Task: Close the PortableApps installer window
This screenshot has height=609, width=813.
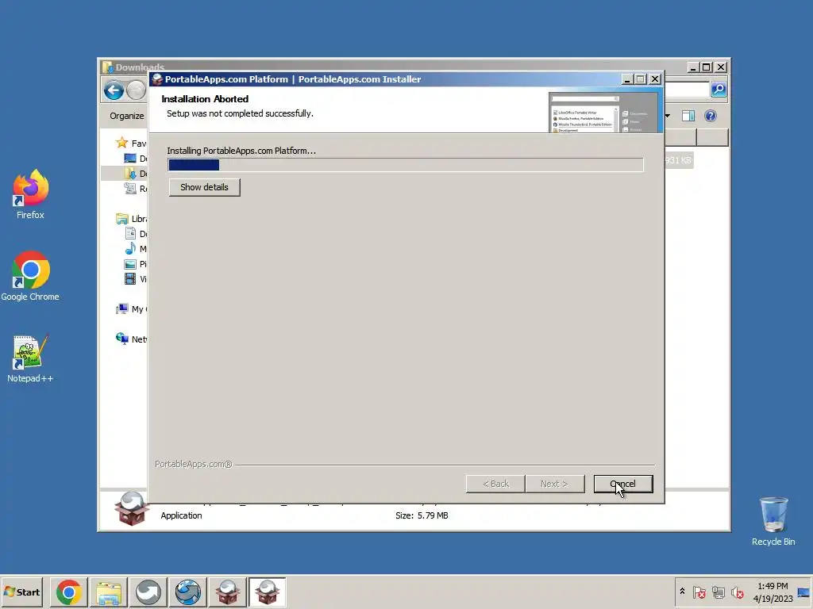Action: tap(655, 79)
